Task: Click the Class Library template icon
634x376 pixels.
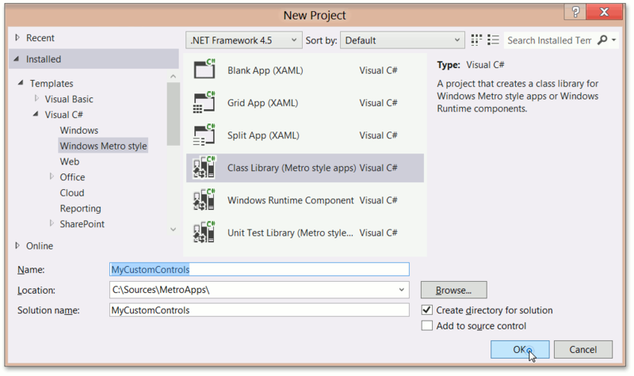Action: [204, 167]
